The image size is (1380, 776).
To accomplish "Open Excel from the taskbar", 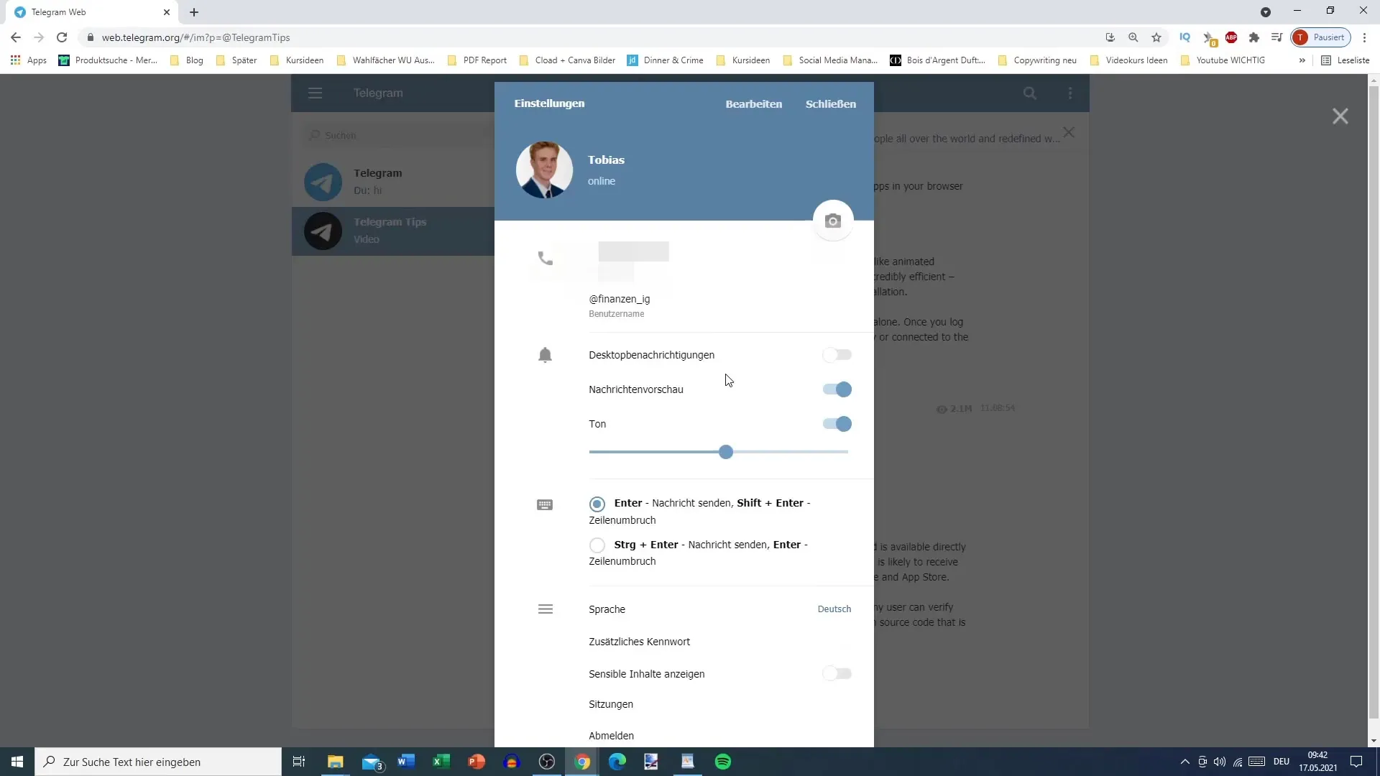I will point(441,762).
